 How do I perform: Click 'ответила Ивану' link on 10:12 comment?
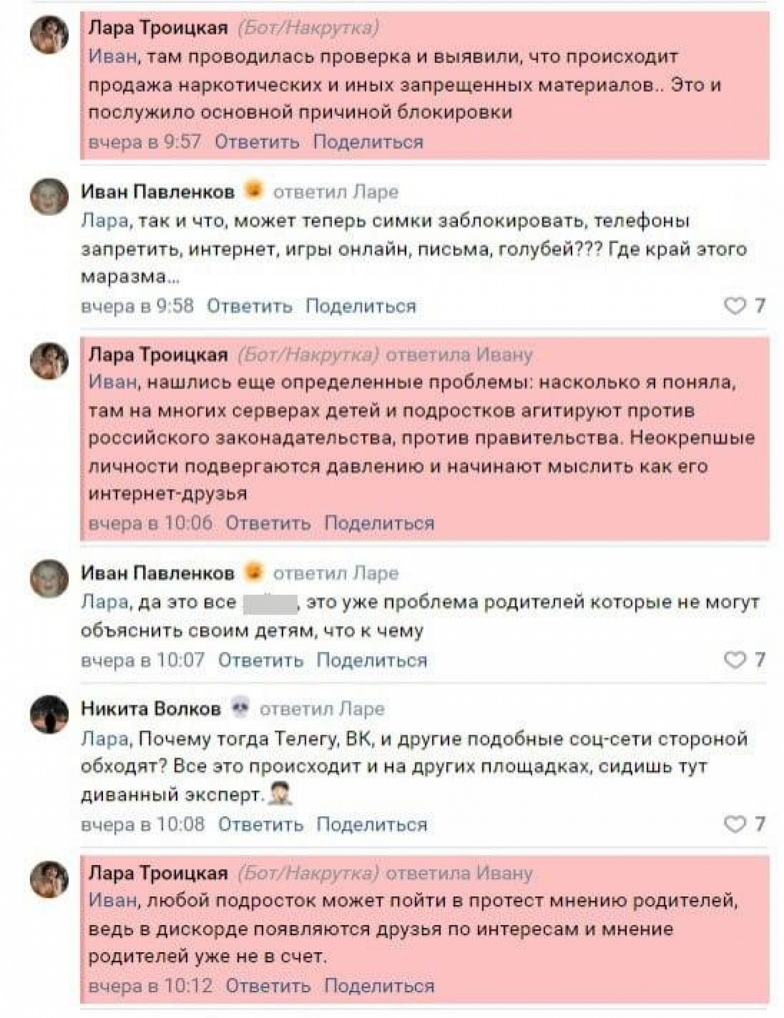(459, 873)
